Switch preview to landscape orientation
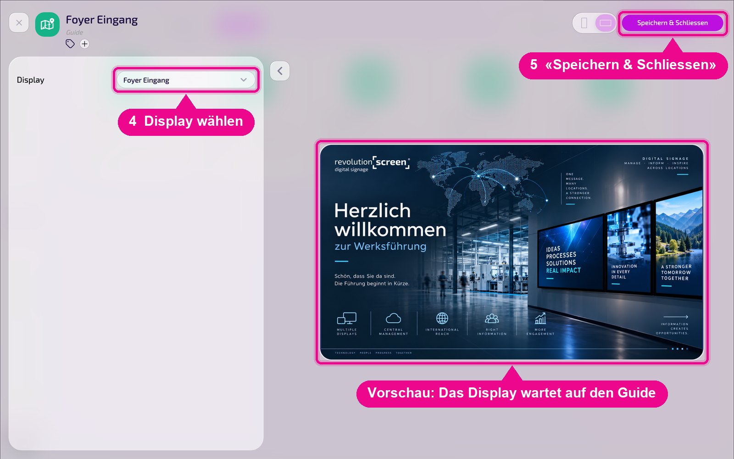The image size is (734, 459). coord(606,23)
